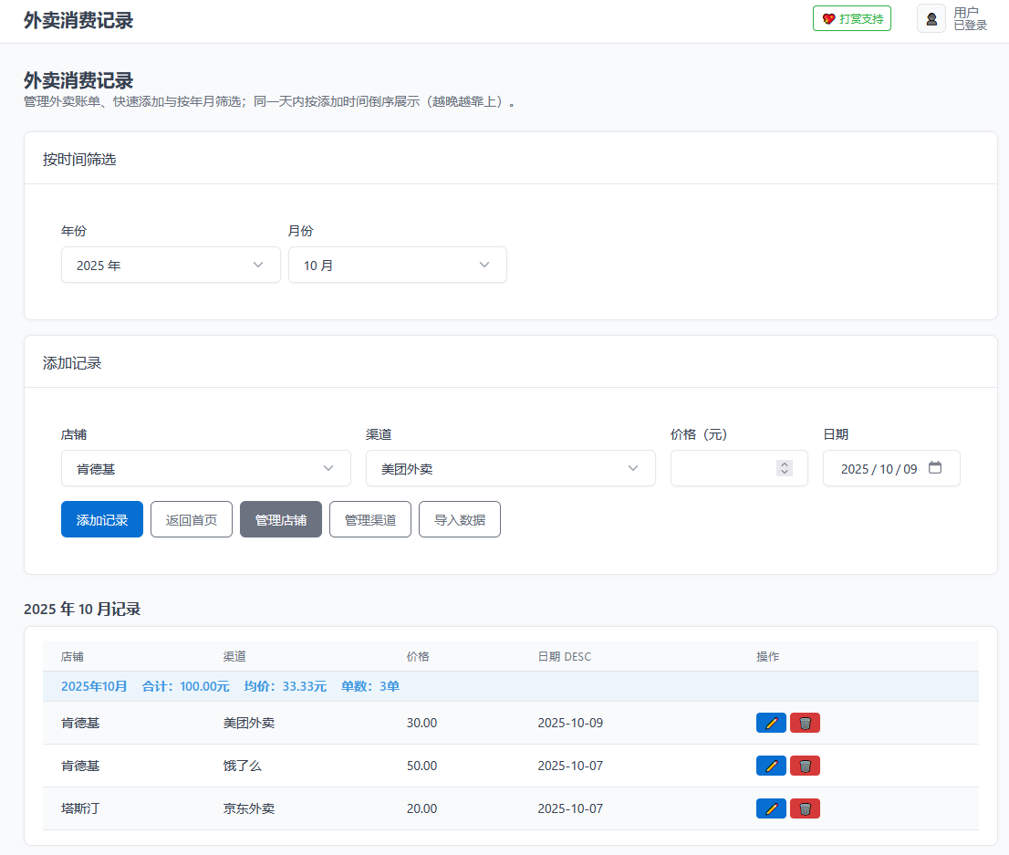Screen dimensions: 1009x855
Task: Open the calendar picker icon in date field
Action: coord(935,468)
